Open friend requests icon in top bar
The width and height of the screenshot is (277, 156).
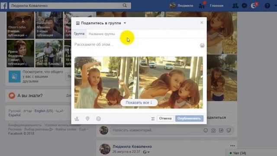pyautogui.click(x=235, y=6)
